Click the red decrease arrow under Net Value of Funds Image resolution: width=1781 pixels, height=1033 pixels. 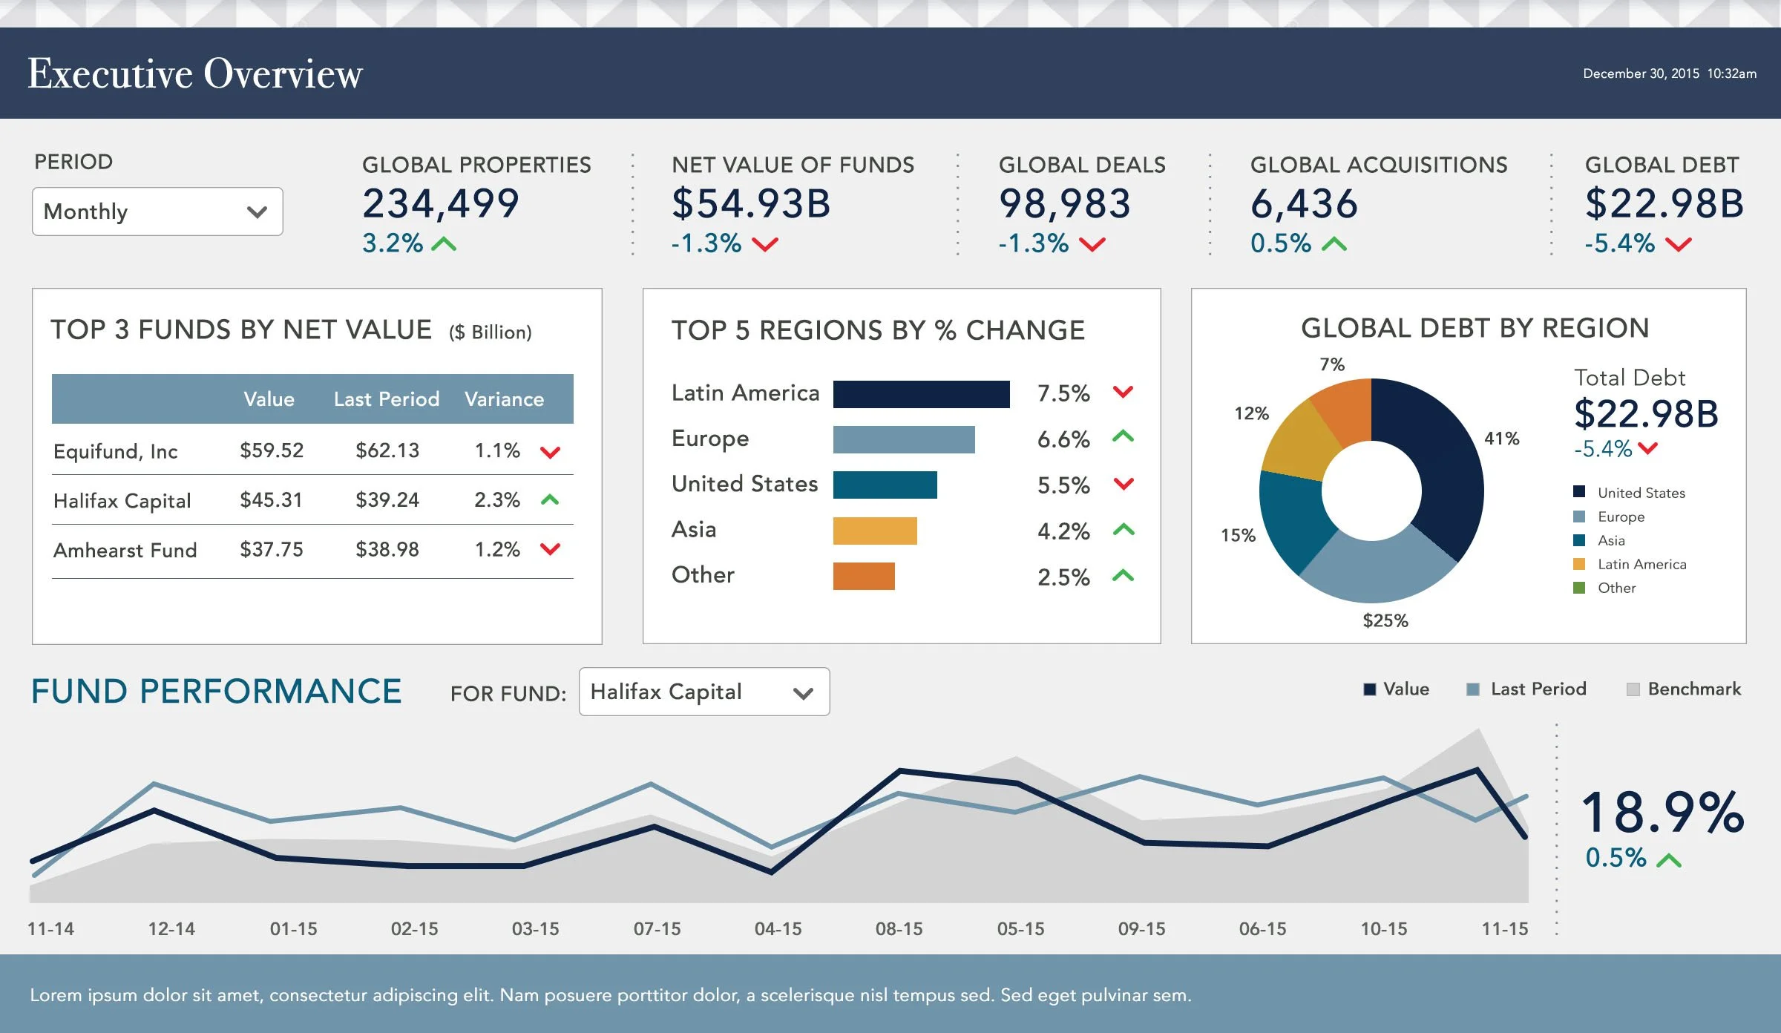pyautogui.click(x=765, y=242)
